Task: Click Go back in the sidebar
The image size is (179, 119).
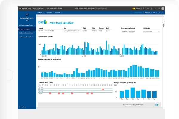Action: tap(22, 107)
